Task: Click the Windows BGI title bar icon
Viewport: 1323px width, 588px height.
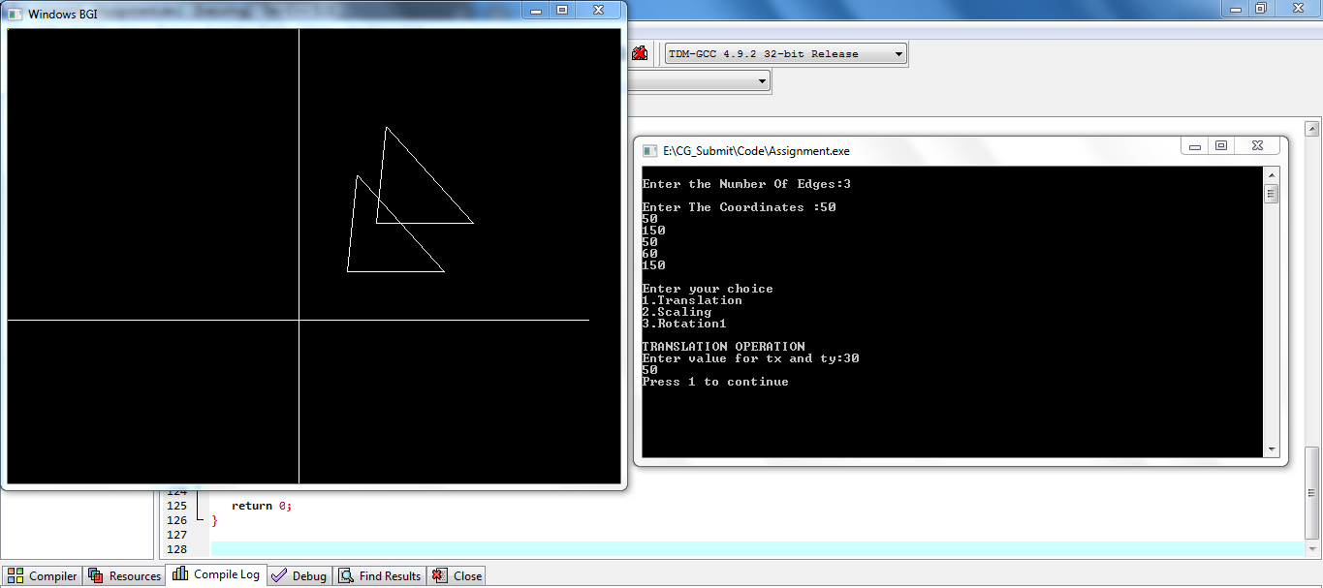Action: (16, 15)
